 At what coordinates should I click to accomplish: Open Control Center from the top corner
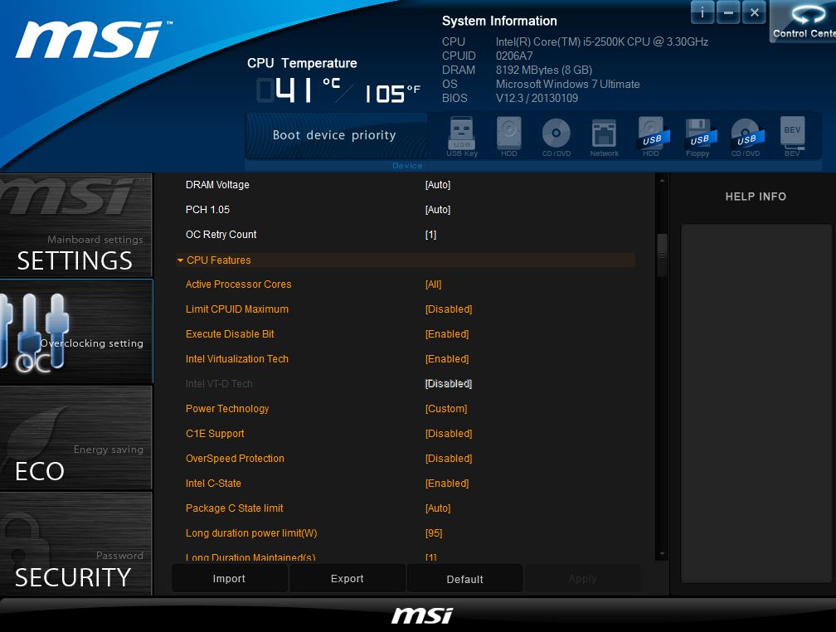tap(804, 22)
